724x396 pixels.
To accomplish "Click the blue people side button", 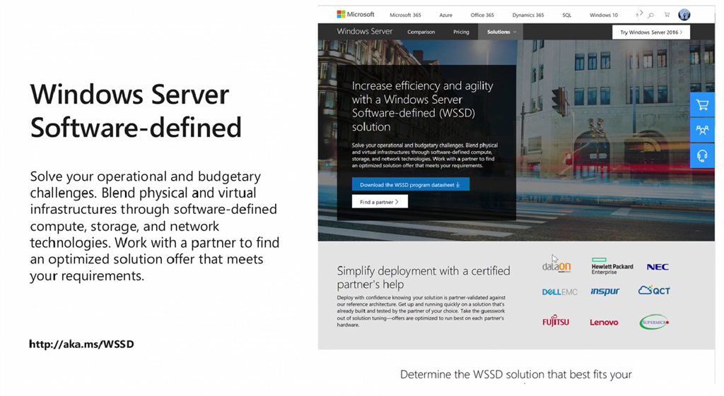I will click(702, 131).
